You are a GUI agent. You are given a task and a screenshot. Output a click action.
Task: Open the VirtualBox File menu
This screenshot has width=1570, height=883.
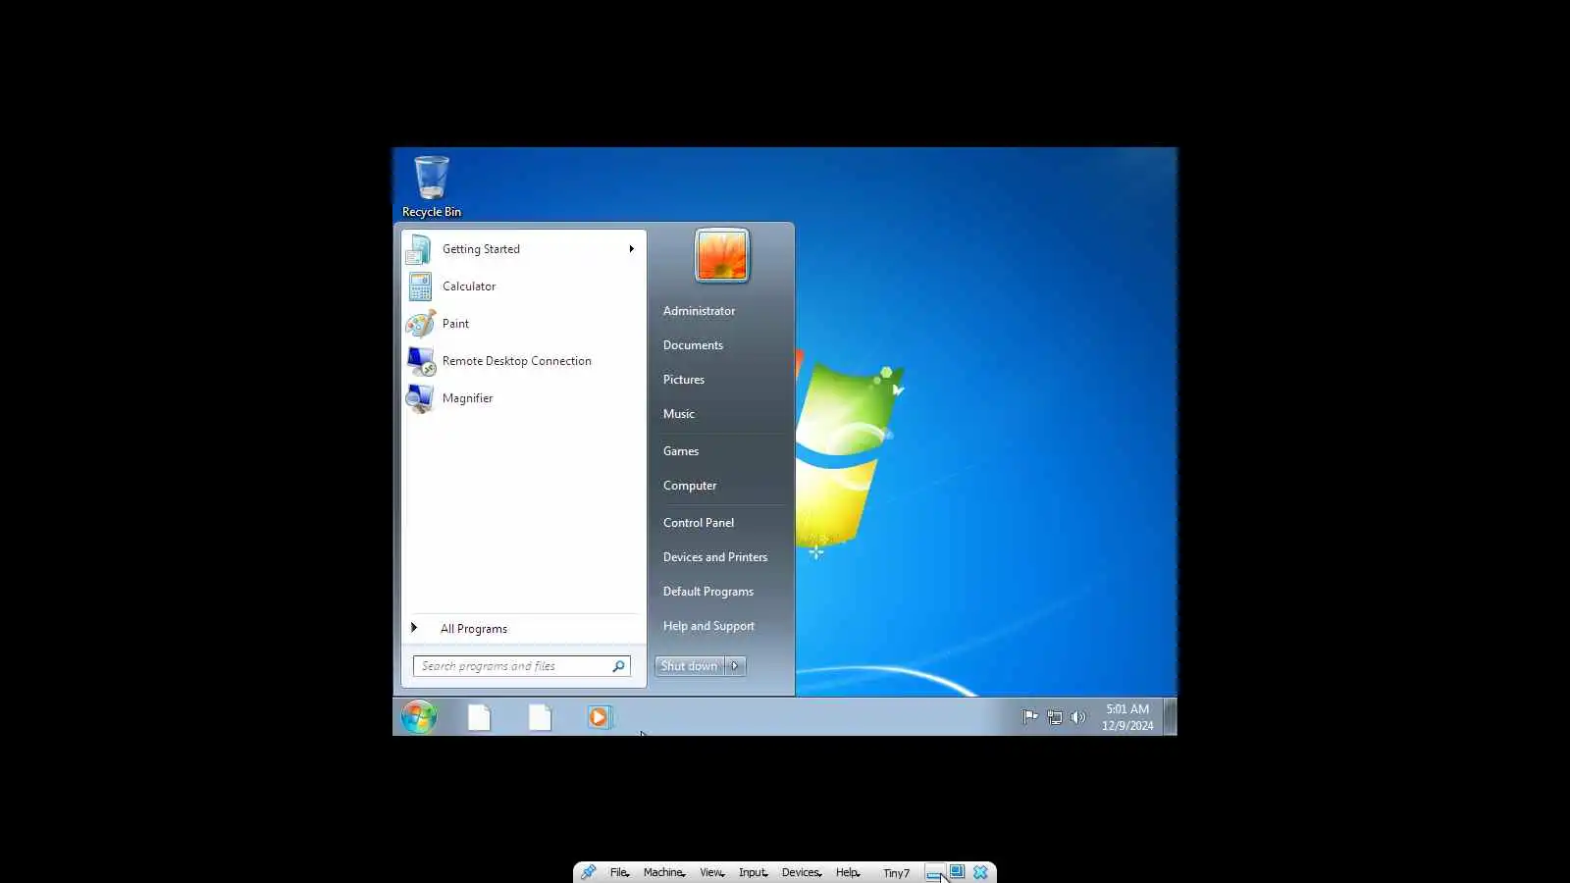(x=619, y=872)
